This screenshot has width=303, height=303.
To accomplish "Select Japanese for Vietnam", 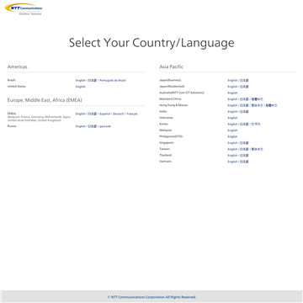I will (244, 162).
